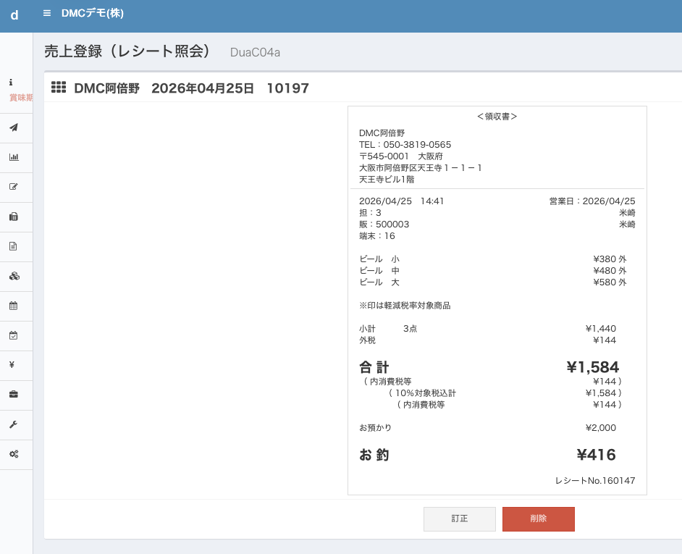Click the stacked boxes icon in sidebar

[x=13, y=276]
